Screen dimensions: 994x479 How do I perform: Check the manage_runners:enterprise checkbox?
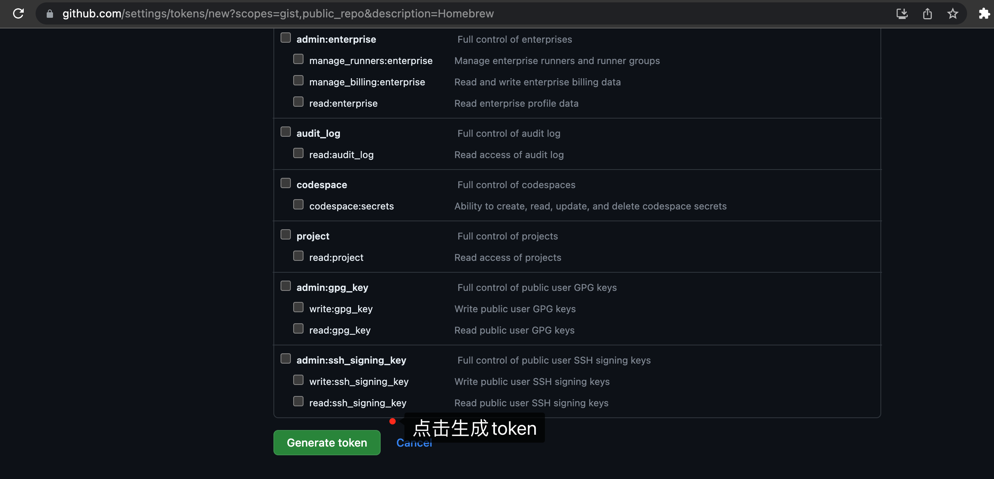click(x=298, y=59)
